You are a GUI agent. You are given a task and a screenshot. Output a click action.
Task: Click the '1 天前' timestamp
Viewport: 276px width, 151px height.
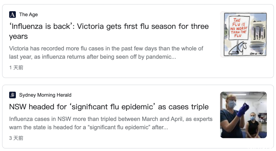[x=16, y=68]
